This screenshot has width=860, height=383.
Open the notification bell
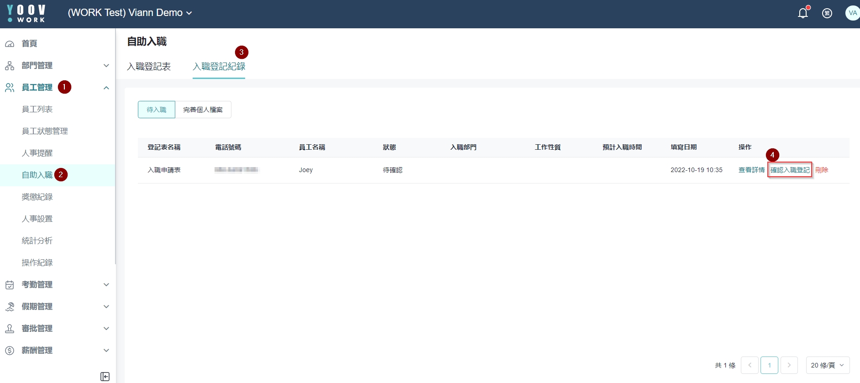tap(802, 13)
